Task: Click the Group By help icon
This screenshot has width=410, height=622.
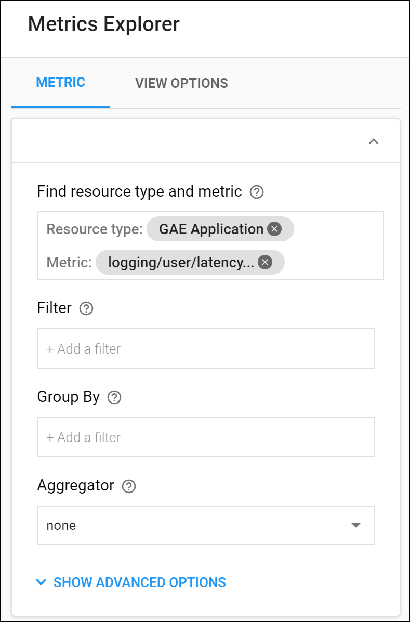Action: [114, 398]
